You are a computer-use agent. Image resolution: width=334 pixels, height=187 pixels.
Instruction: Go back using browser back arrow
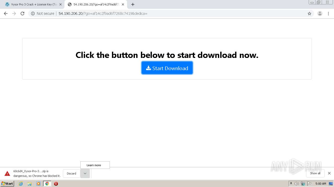[x=6, y=14]
